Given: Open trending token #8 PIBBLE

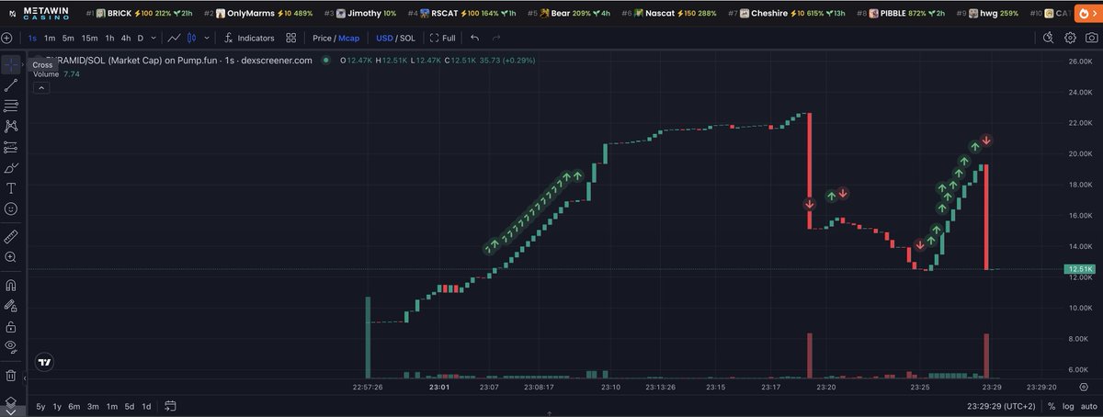Looking at the screenshot, I should 903,14.
